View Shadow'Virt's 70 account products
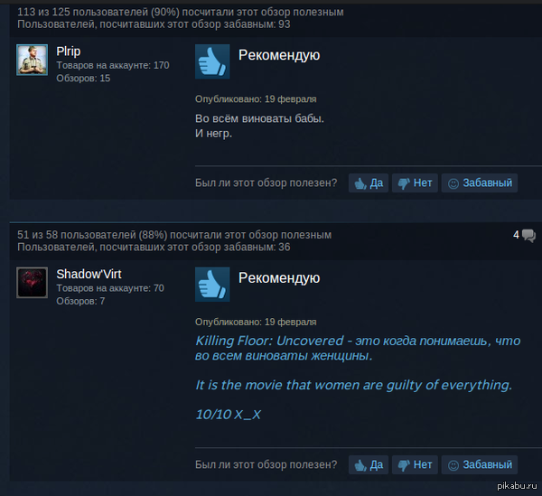This screenshot has width=542, height=496. point(110,288)
